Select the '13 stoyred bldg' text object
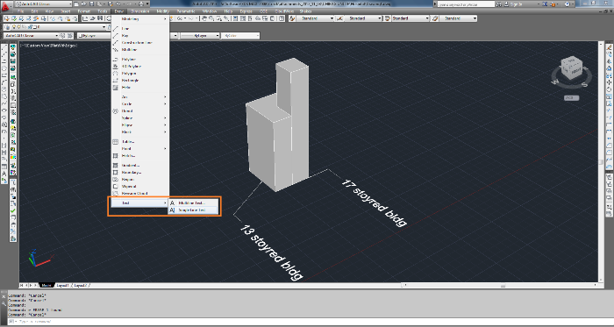The height and width of the screenshot is (327, 614). click(x=271, y=252)
